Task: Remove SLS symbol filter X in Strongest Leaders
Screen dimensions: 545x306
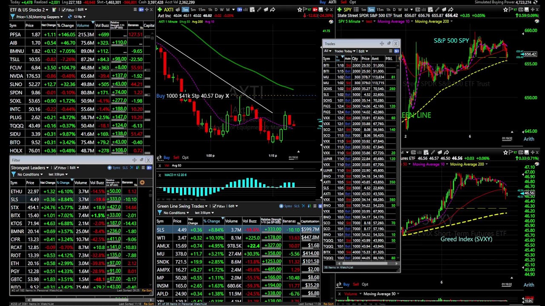Action: click(132, 167)
